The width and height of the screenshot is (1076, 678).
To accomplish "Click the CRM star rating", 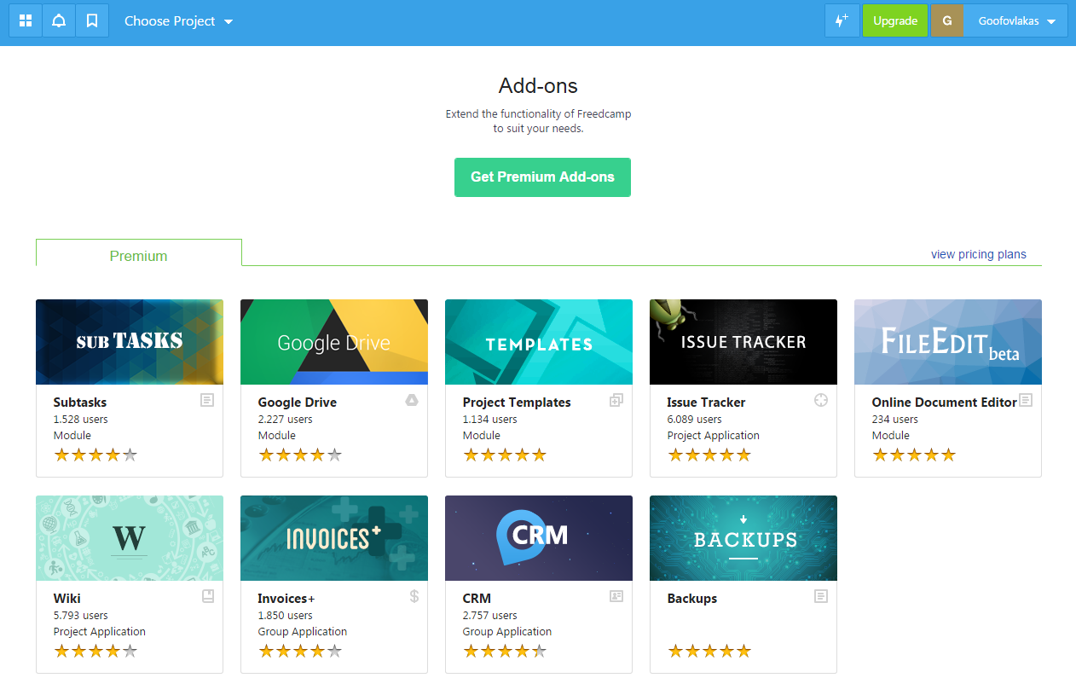I will tap(505, 652).
